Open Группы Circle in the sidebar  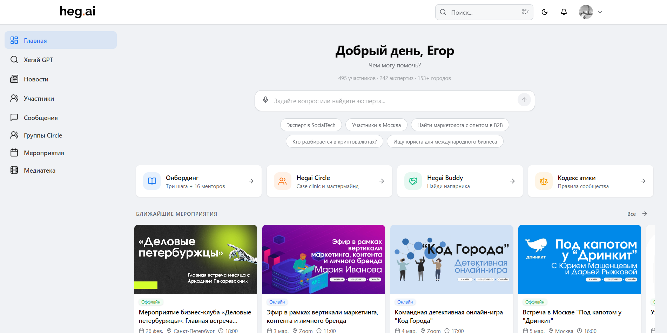coord(43,135)
